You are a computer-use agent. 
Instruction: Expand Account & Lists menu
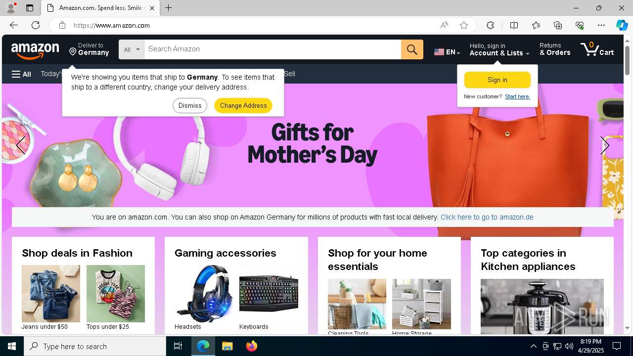[x=499, y=49]
